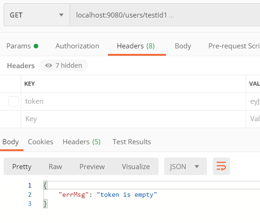Open the Authorization tab
This screenshot has height=223, width=260.
[x=77, y=46]
